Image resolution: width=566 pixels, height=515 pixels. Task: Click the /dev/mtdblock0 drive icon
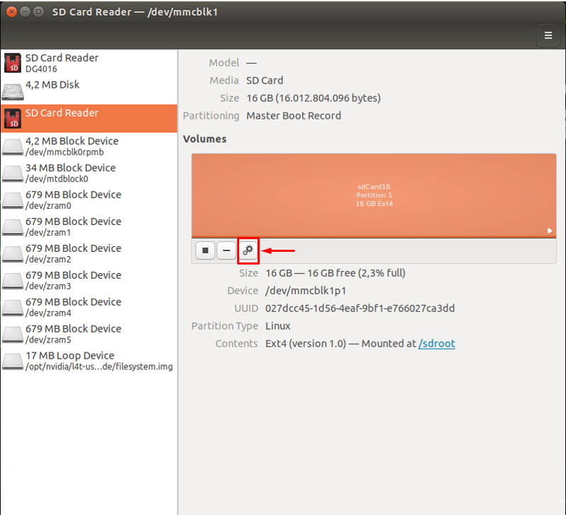click(13, 173)
